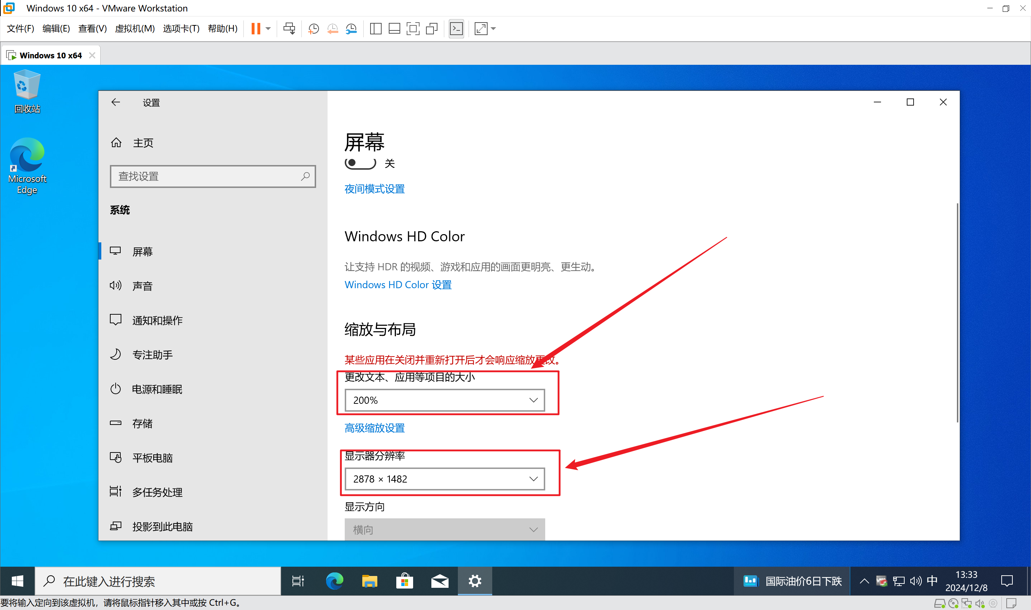Expand the 200% scaling dropdown

[x=445, y=400]
